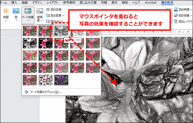Click the 図のレイアウト picture layout command
Viewport: 193px width, 123px height.
(183, 22)
